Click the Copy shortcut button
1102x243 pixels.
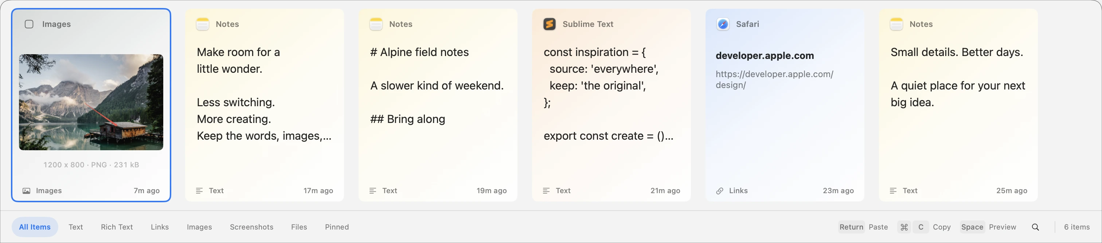pyautogui.click(x=924, y=227)
